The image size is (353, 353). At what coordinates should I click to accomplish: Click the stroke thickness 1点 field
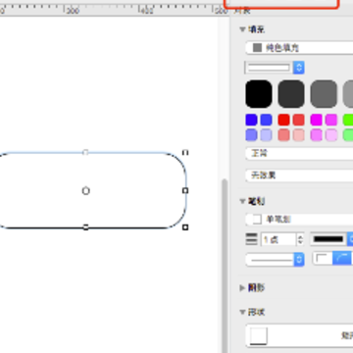point(278,239)
